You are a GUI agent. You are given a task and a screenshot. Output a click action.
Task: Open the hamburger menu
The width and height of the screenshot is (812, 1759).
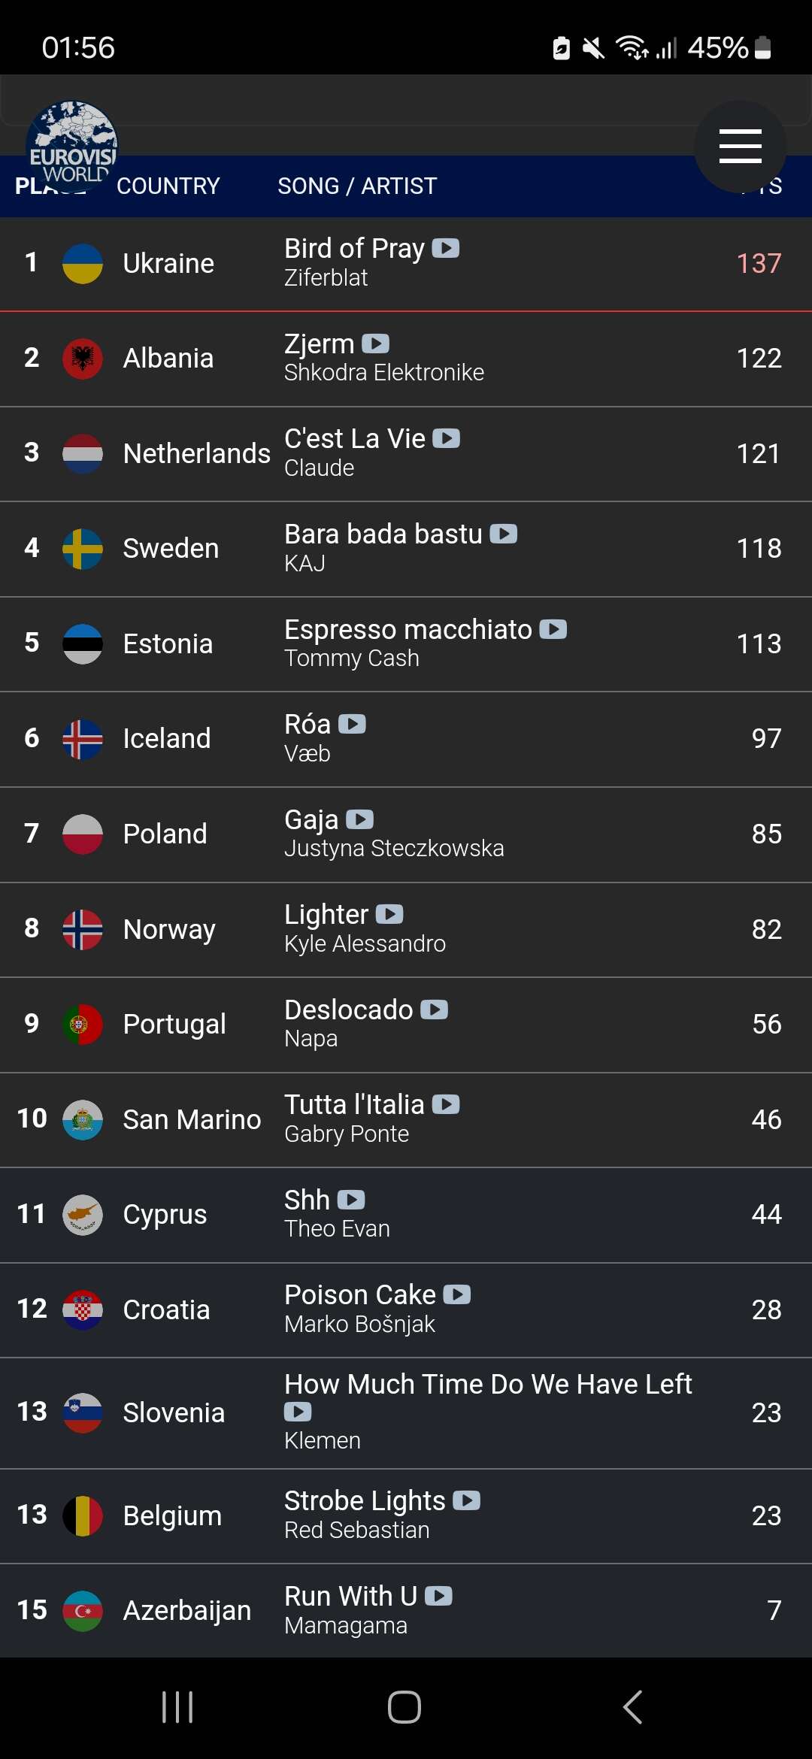[740, 146]
